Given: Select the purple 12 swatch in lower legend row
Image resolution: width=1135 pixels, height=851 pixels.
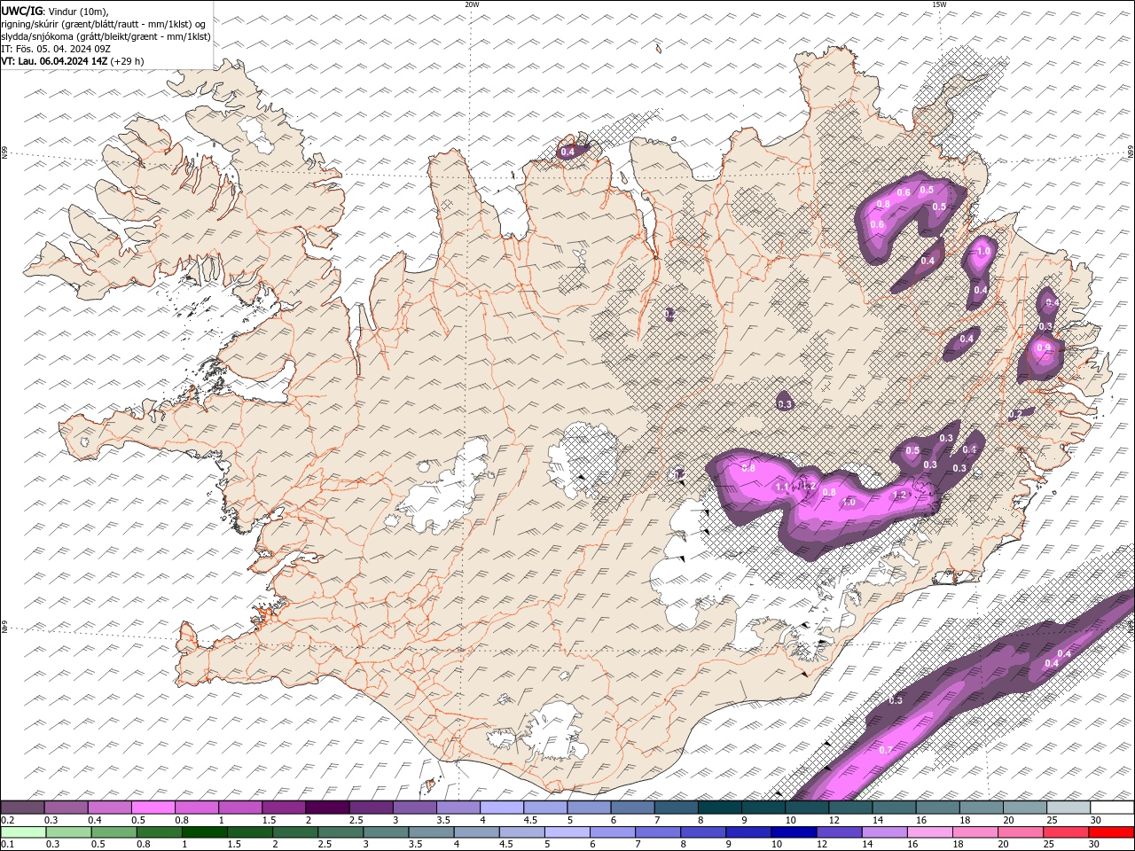Looking at the screenshot, I should [840, 832].
